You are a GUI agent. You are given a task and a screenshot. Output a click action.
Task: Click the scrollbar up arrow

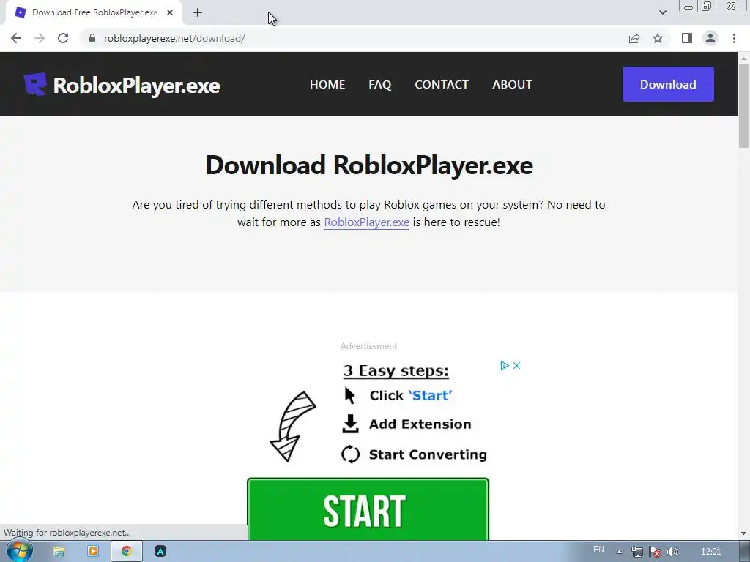tap(743, 59)
